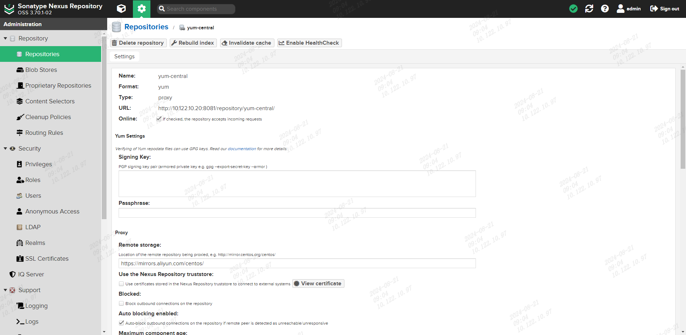Open the documentation link in Yum Settings
Viewport: 686px width, 335px height.
242,149
